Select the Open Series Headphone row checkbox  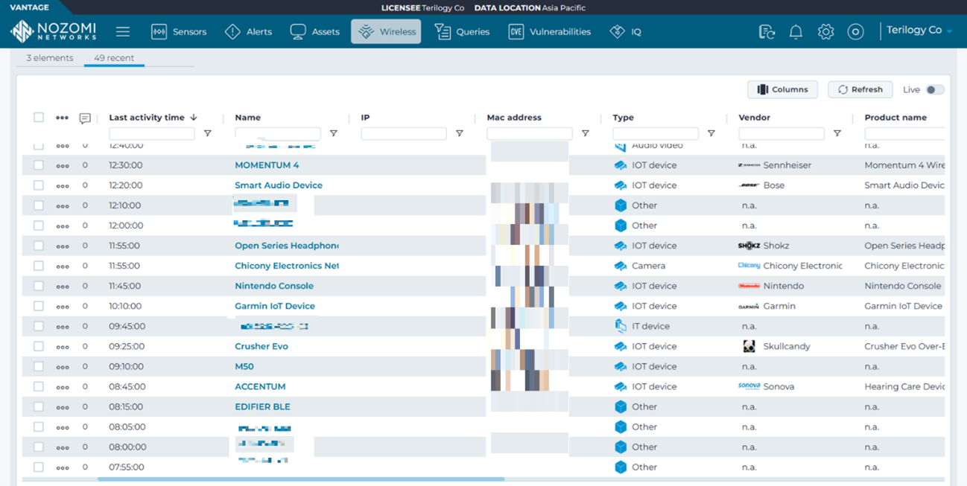[39, 246]
